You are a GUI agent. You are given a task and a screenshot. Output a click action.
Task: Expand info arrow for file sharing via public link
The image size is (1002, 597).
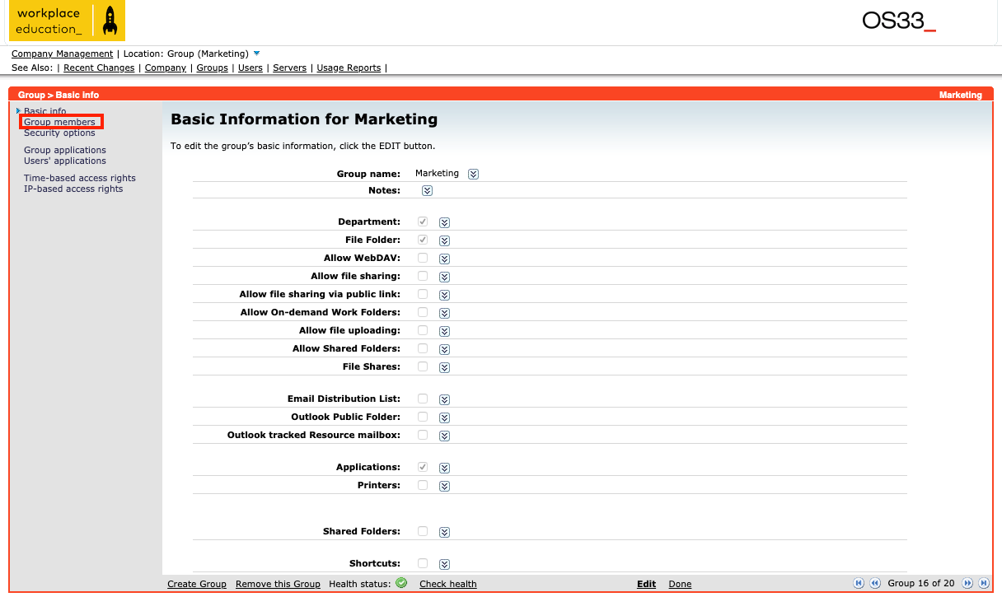pos(444,295)
